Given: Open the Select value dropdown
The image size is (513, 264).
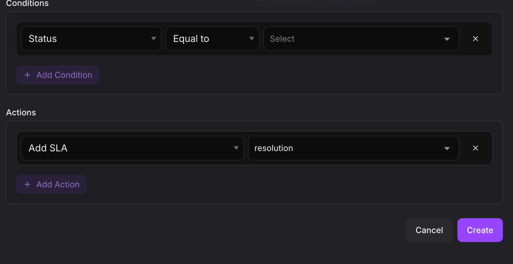Looking at the screenshot, I should (351, 39).
